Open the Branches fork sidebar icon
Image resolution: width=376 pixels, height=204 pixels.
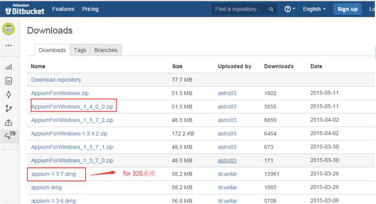point(8,108)
